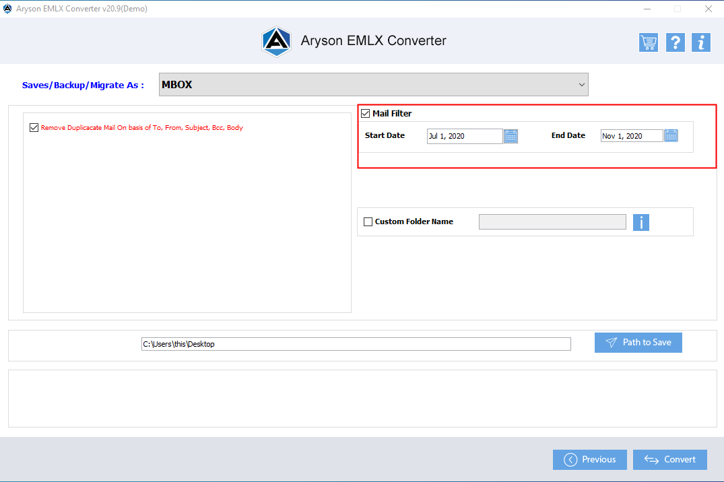Expand the MBOX save format dropdown
724x482 pixels.
(x=373, y=85)
